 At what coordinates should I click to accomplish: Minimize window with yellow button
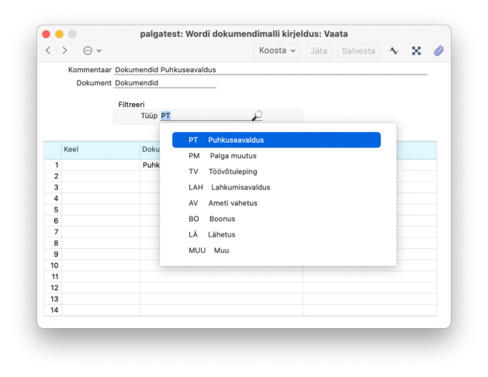coord(59,34)
